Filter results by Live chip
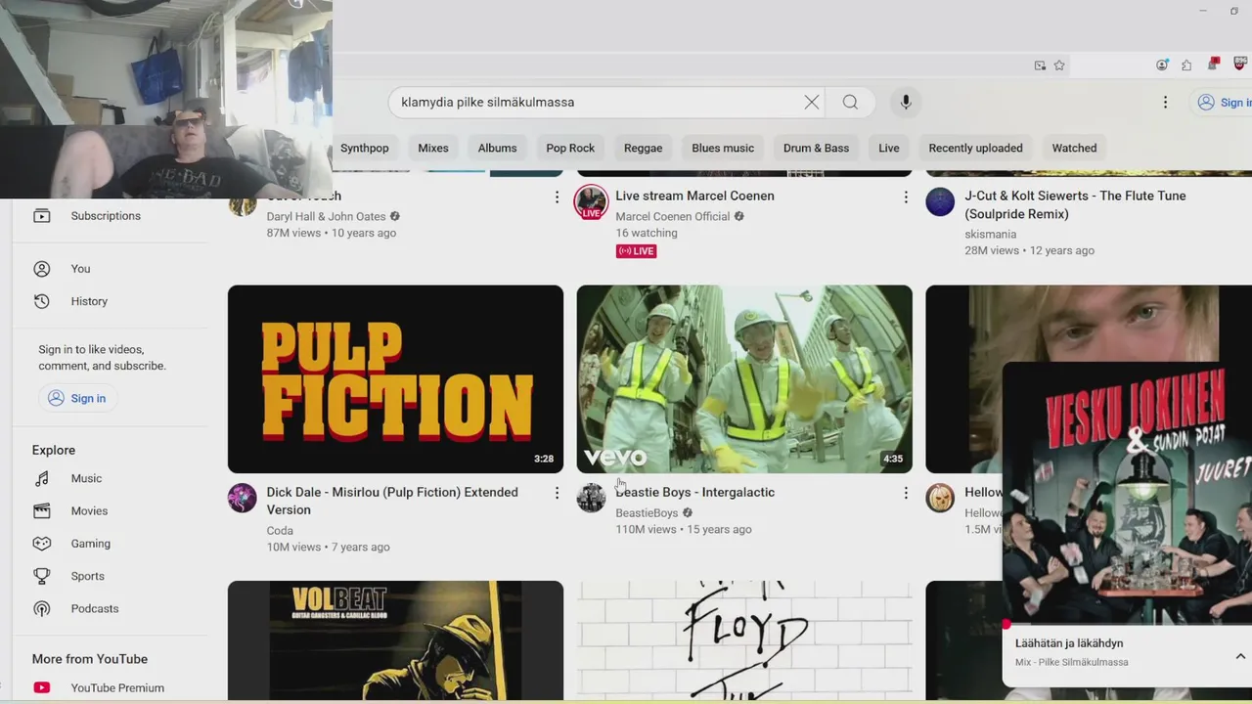This screenshot has width=1252, height=704. [x=889, y=148]
